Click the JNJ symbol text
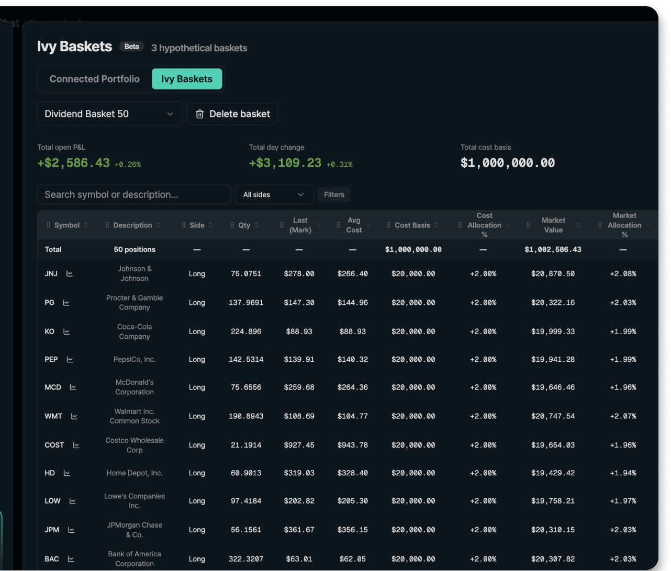This screenshot has width=671, height=571. [51, 273]
